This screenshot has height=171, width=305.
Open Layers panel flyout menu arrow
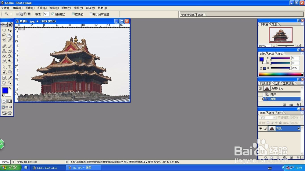302,113
